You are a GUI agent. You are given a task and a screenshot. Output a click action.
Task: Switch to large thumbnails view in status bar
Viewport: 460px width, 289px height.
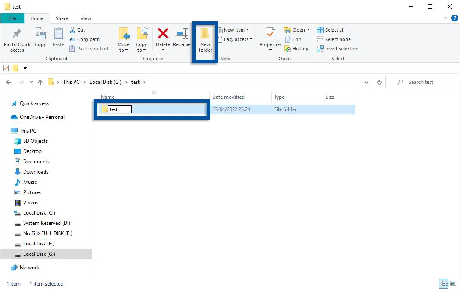[453, 283]
